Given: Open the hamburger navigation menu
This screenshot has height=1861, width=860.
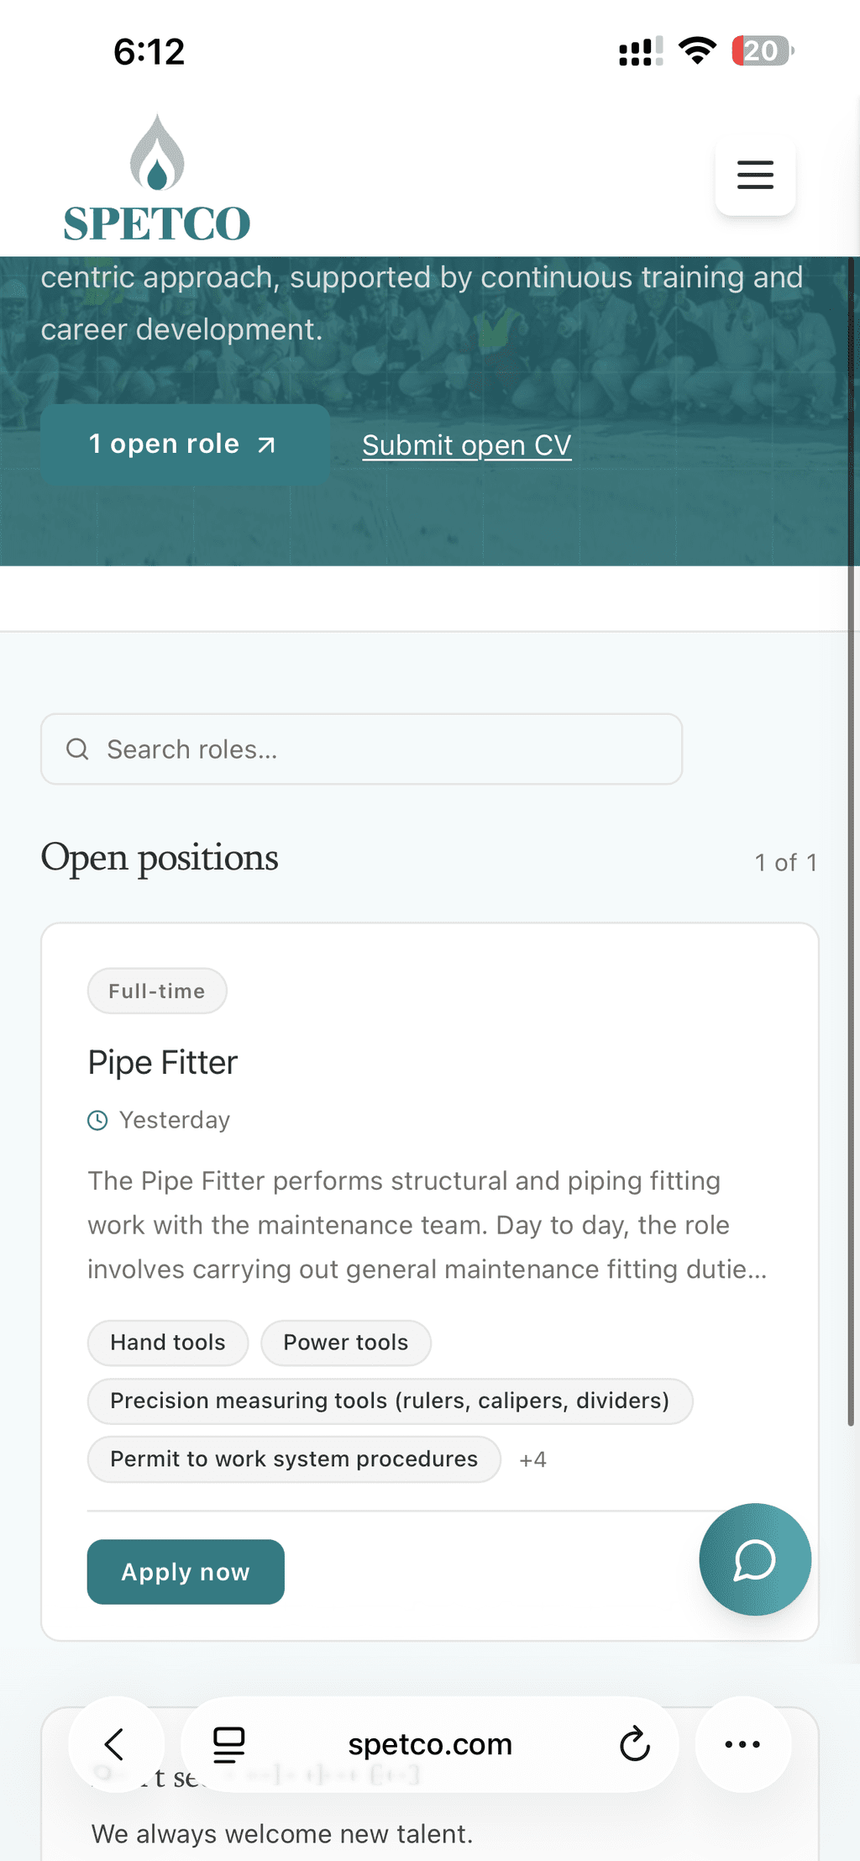Looking at the screenshot, I should click(755, 175).
